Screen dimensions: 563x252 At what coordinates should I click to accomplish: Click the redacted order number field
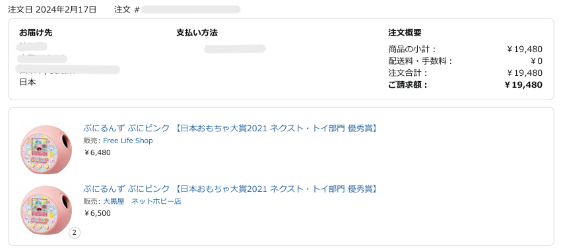191,10
